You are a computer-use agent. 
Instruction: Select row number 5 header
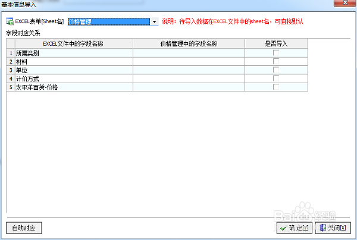click(x=11, y=87)
